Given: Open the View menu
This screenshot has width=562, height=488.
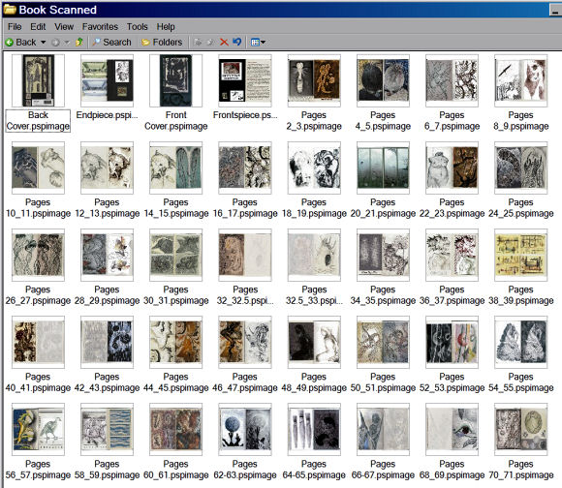Looking at the screenshot, I should click(x=64, y=27).
